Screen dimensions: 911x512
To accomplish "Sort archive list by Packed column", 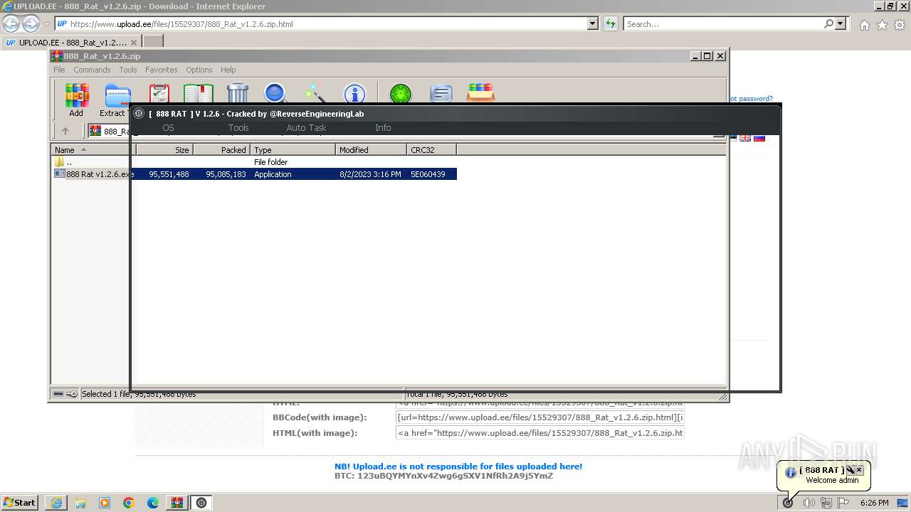I will coord(221,150).
